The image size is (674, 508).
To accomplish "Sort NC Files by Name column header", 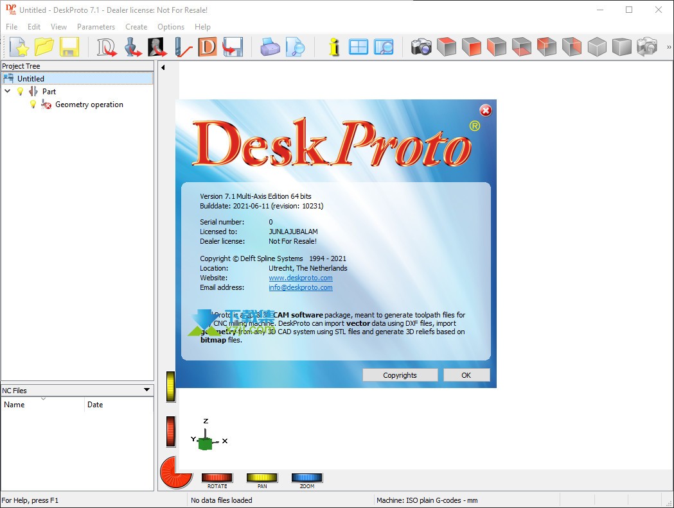I will (42, 405).
